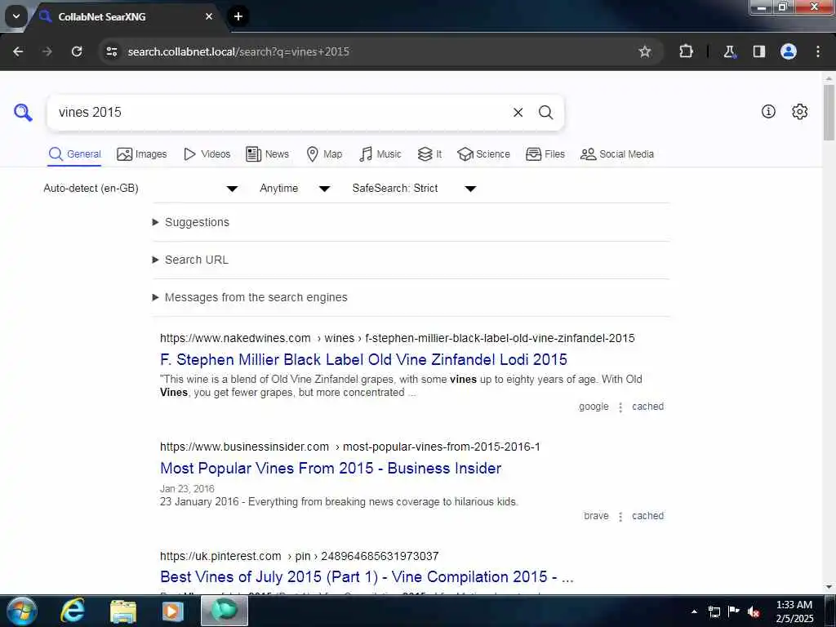Click the 'google' engine label
Screen dimensions: 836x627
(x=594, y=407)
